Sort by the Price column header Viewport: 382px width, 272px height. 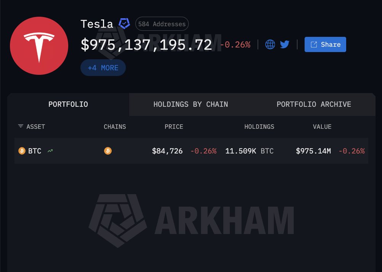(x=174, y=127)
